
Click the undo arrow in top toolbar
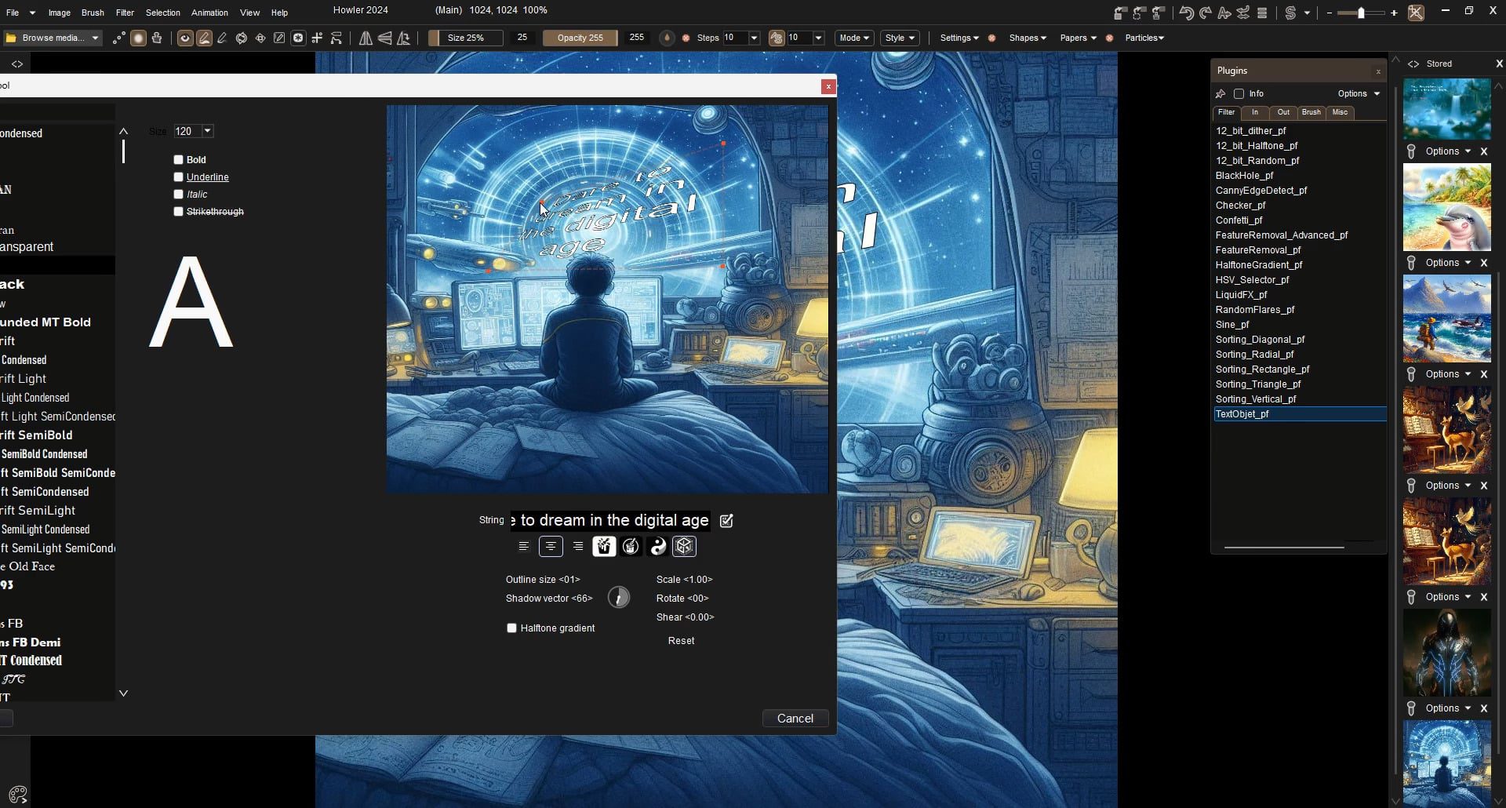pos(1186,13)
